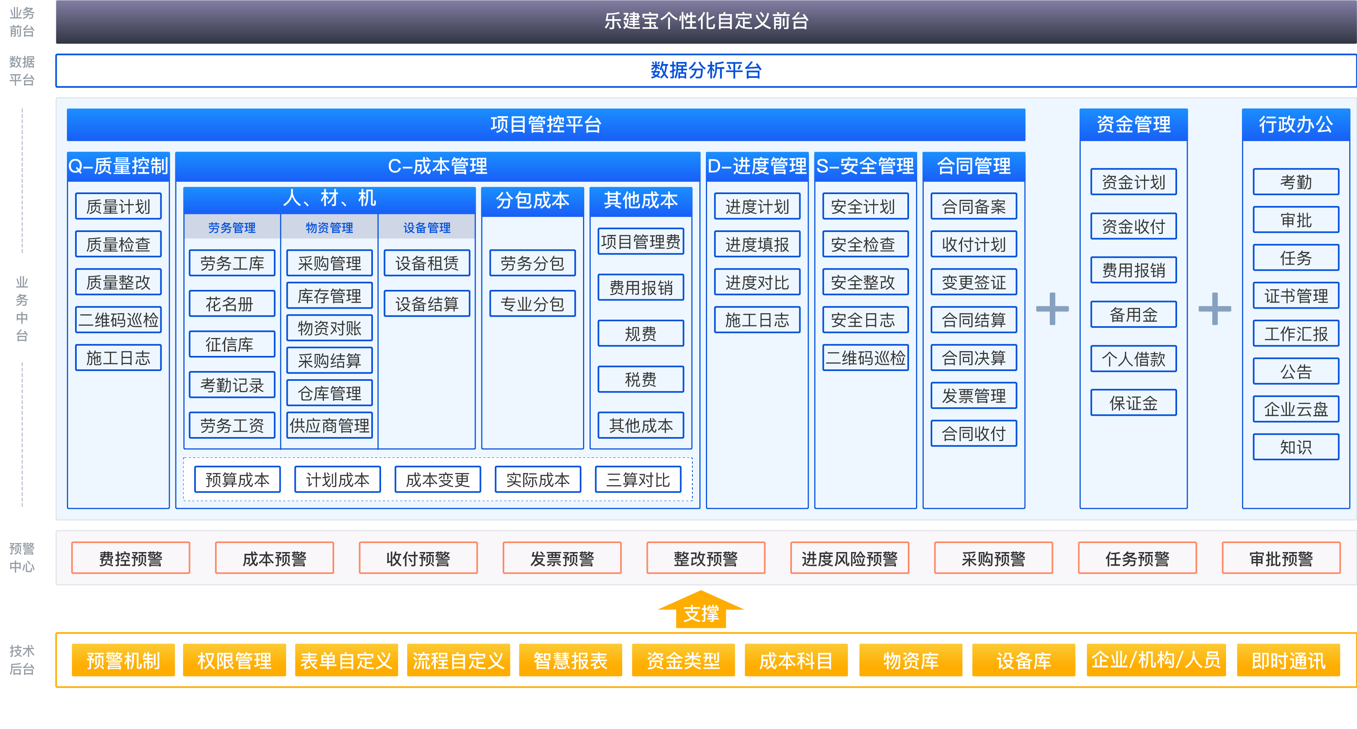
Task: Click the 审批预警 alert box
Action: [x=1281, y=558]
